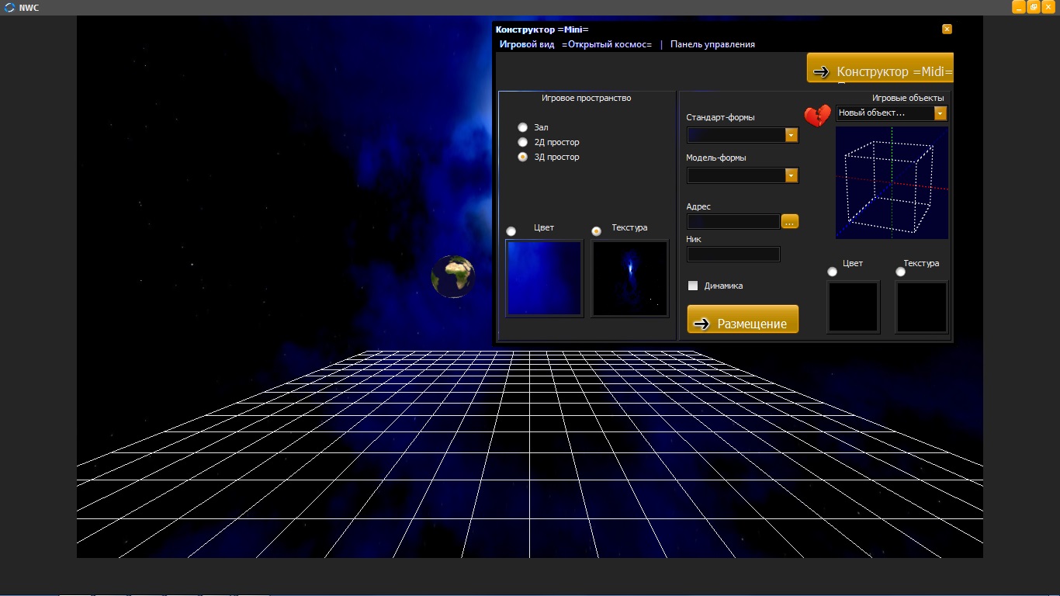Close the Конструктор Mini panel

coord(947,29)
